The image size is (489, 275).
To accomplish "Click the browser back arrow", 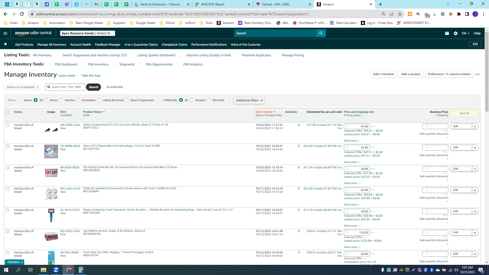I will 6,14.
